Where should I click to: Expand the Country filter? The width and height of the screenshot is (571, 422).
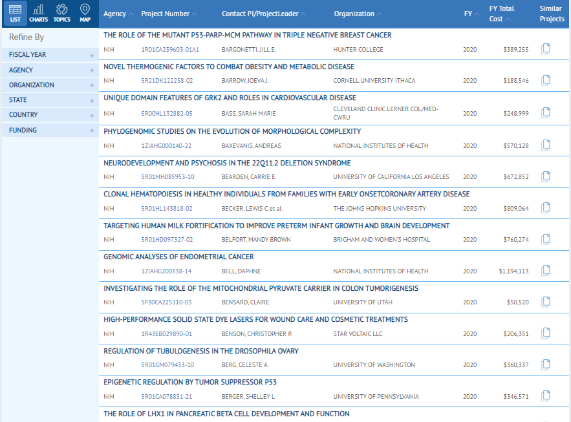(50, 115)
